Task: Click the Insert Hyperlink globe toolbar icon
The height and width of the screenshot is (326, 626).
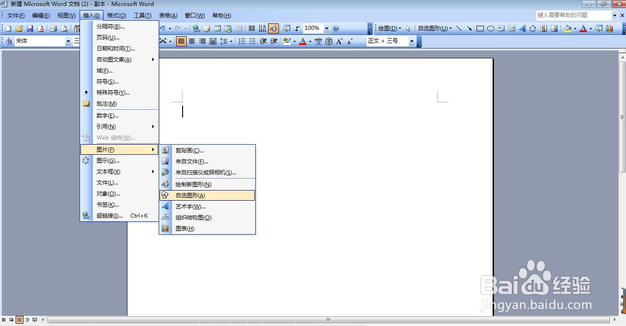Action: tap(196, 28)
